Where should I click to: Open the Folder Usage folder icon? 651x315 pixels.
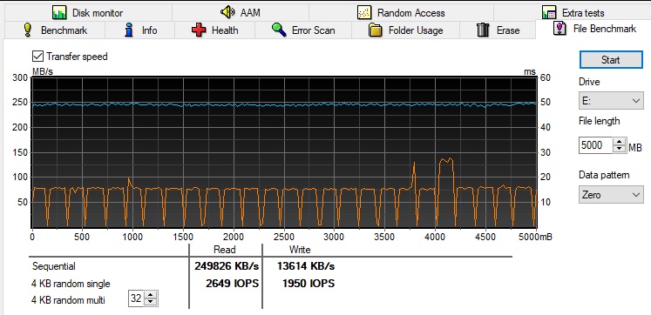376,30
